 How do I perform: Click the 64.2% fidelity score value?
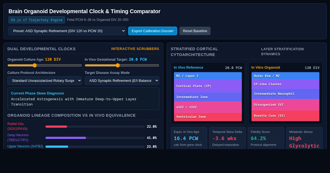pyautogui.click(x=258, y=138)
